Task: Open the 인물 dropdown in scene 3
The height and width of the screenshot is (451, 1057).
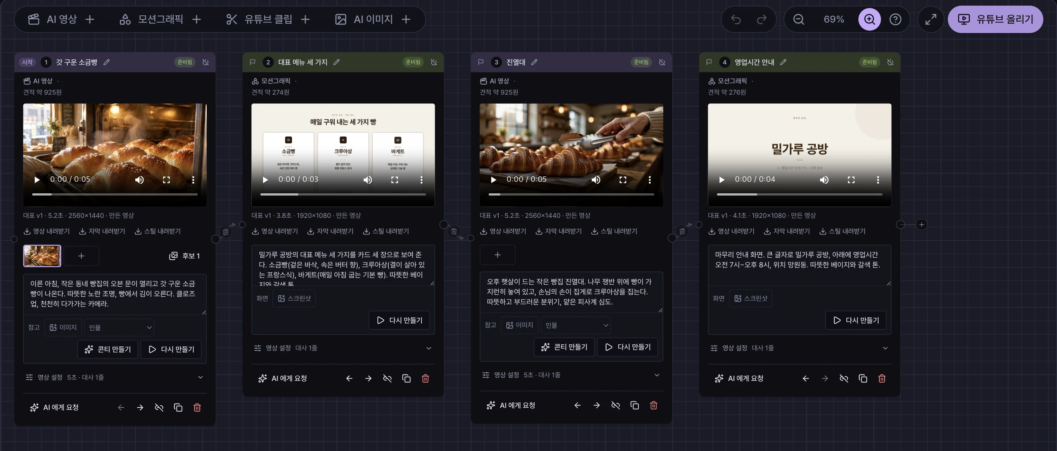Action: pos(575,325)
